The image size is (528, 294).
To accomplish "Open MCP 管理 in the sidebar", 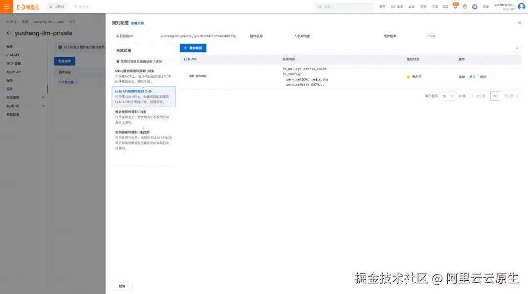I will pos(14,63).
